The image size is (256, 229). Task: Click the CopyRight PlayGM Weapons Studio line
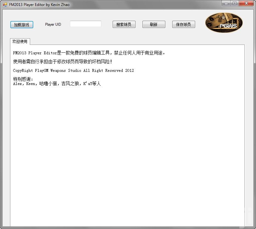tap(73, 71)
